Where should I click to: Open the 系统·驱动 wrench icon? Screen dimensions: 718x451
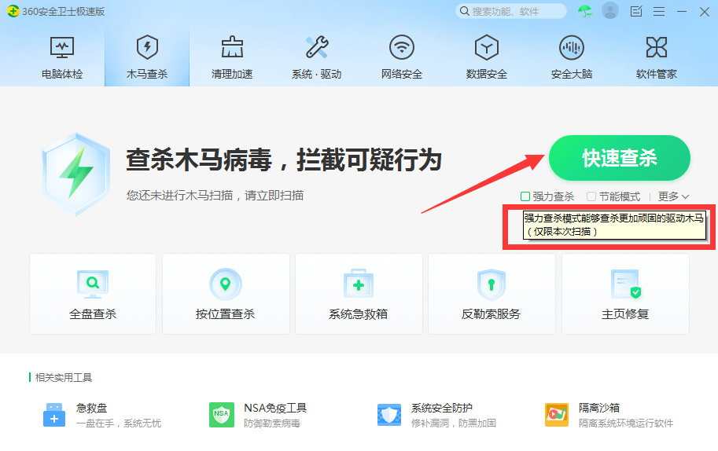click(x=317, y=47)
